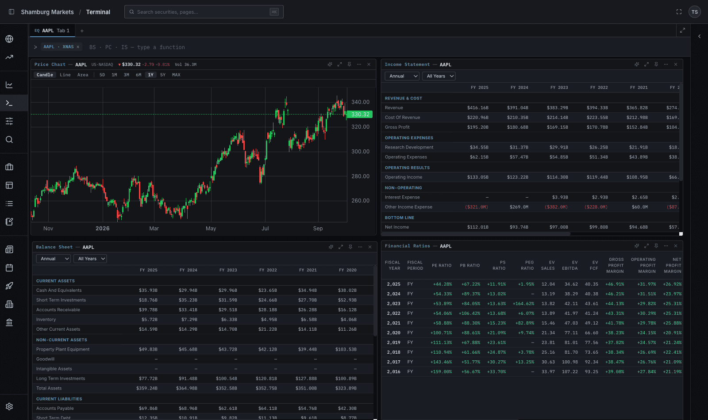Toggle the sidebar panel icon beside Shamburg Markets

point(12,12)
